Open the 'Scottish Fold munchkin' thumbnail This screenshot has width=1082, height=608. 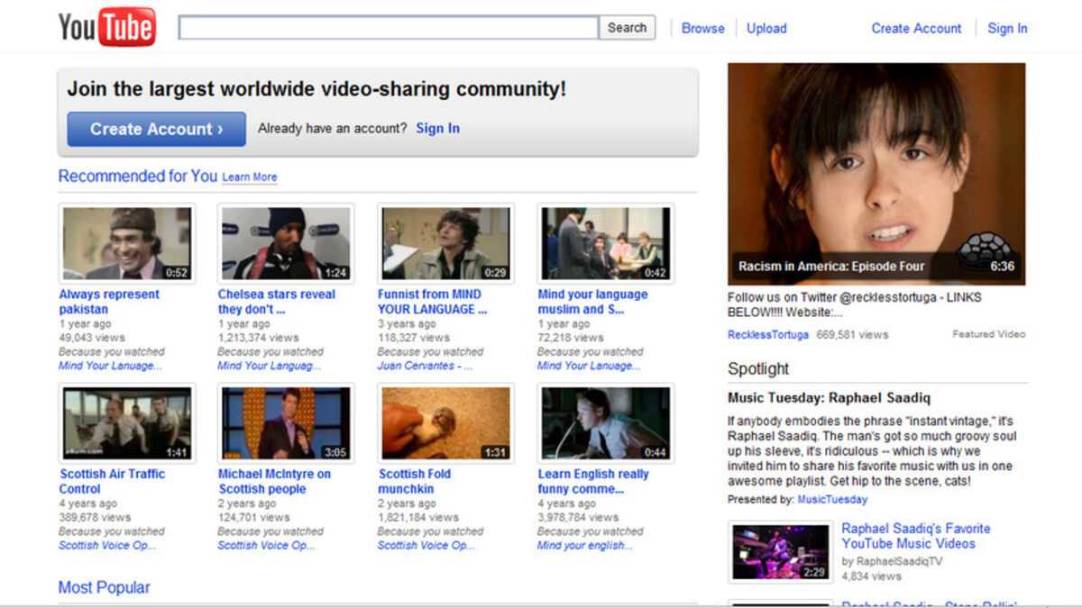(x=445, y=423)
